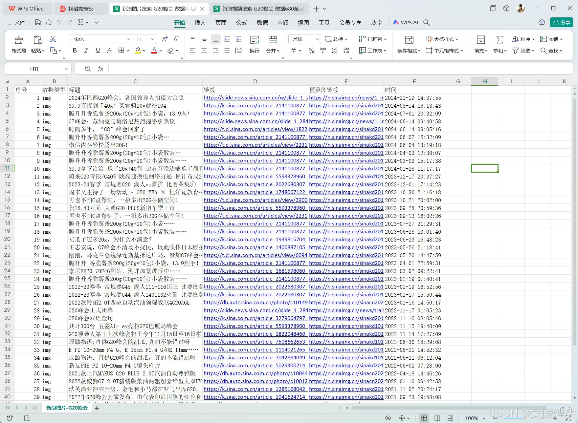This screenshot has height=423, width=578.
Task: Open the 宋体 font name dropdown
Action: (x=128, y=39)
